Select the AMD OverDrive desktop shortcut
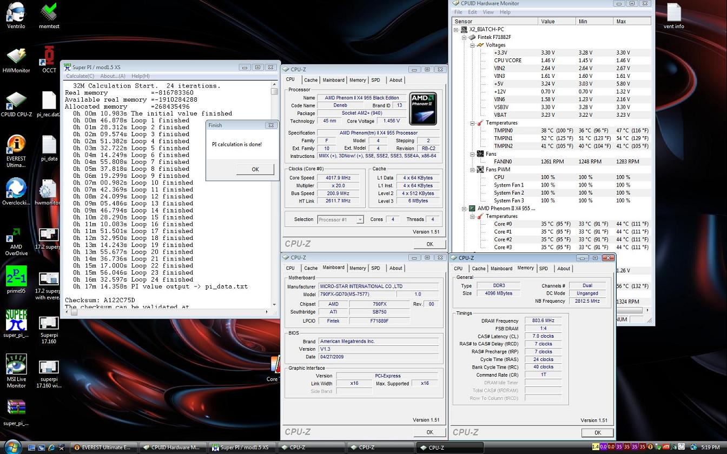This screenshot has height=454, width=727. tap(16, 242)
